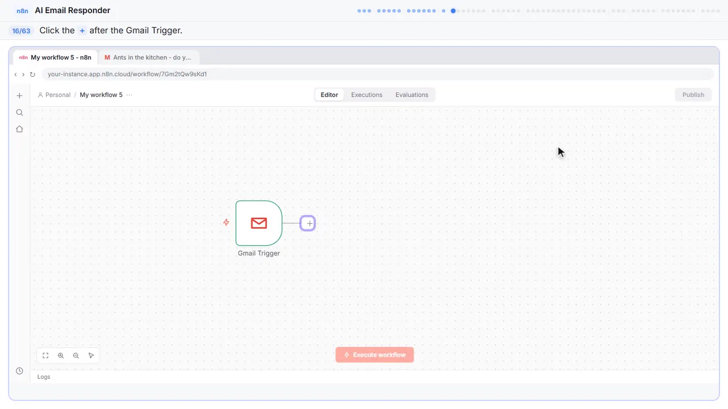
Task: Click the browser back arrow
Action: coord(16,74)
